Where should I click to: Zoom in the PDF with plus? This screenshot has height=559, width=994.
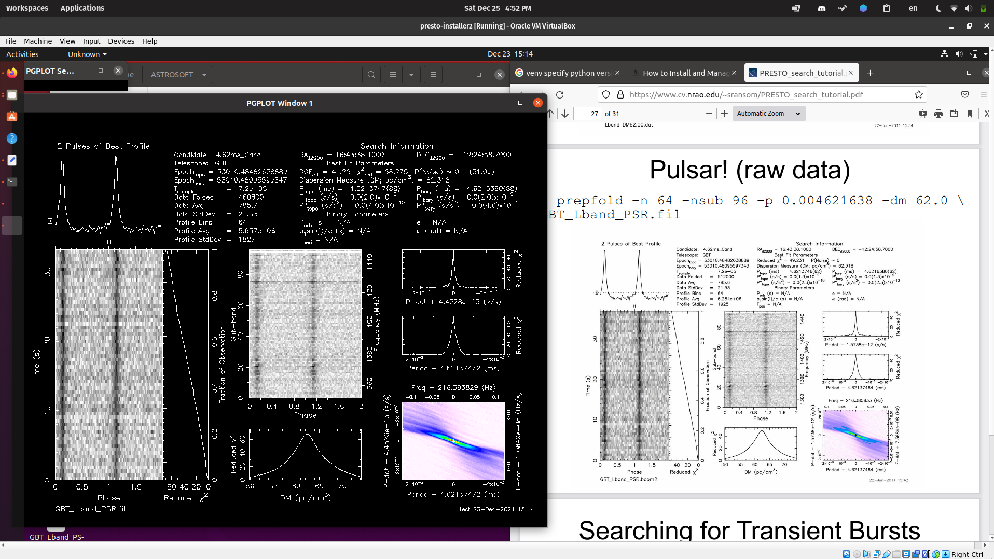724,114
